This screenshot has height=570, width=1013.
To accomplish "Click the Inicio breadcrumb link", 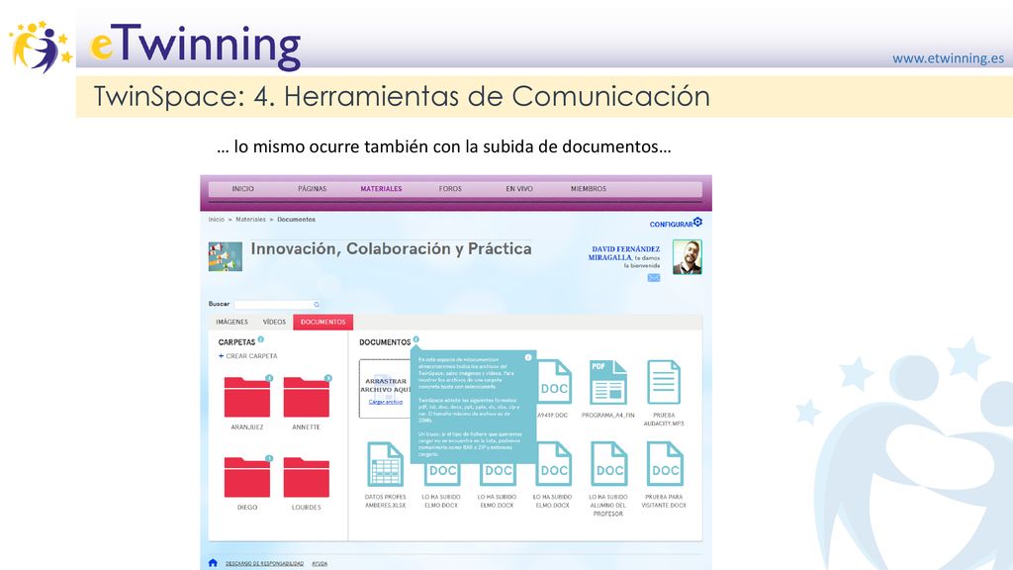I will (x=217, y=220).
